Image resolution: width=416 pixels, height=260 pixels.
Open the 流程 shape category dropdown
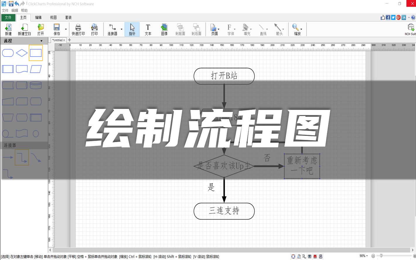tap(41, 41)
